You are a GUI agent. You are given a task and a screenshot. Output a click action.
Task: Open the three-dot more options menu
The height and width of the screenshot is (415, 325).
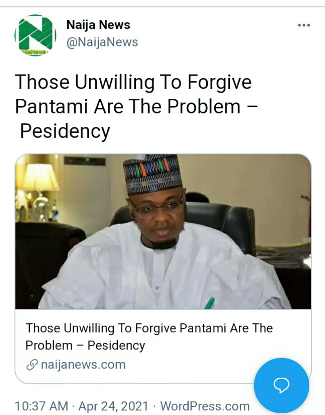coord(304,25)
